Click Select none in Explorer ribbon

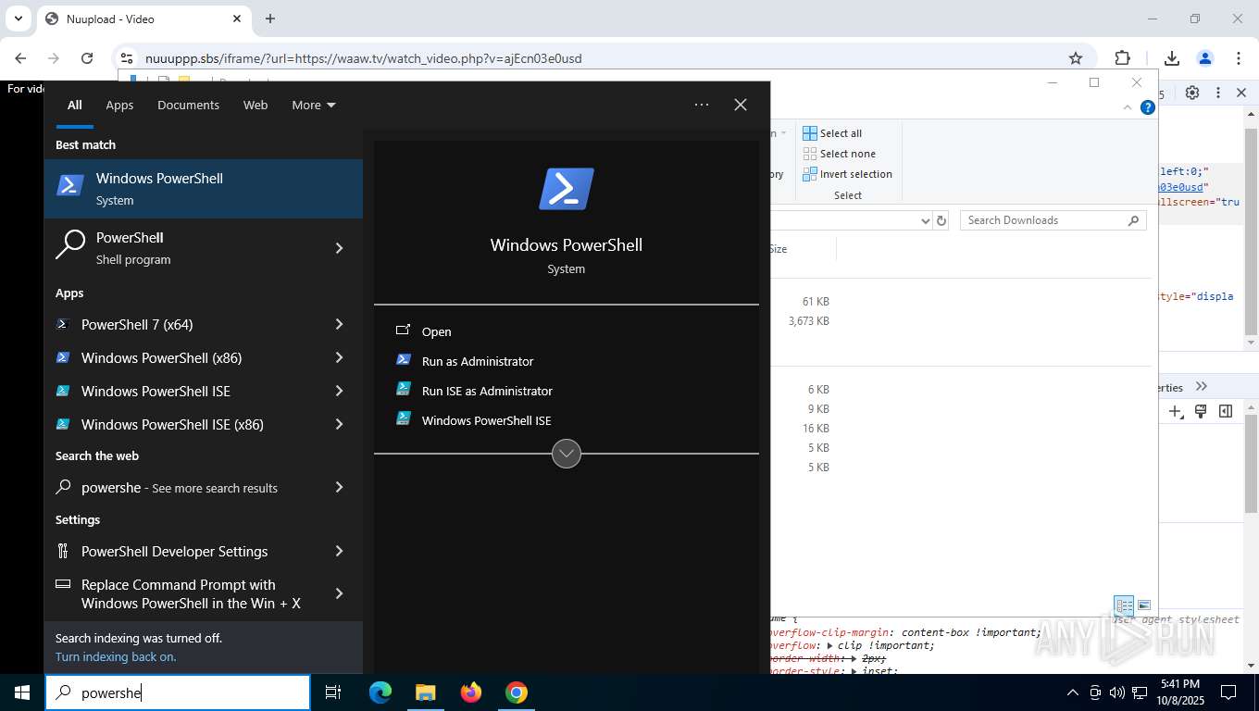pos(840,154)
